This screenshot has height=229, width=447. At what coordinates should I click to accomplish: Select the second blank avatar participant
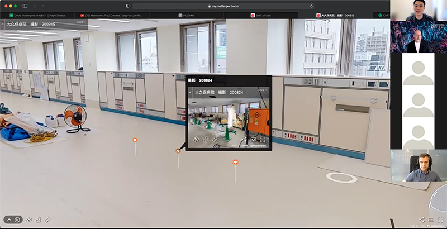click(x=418, y=102)
